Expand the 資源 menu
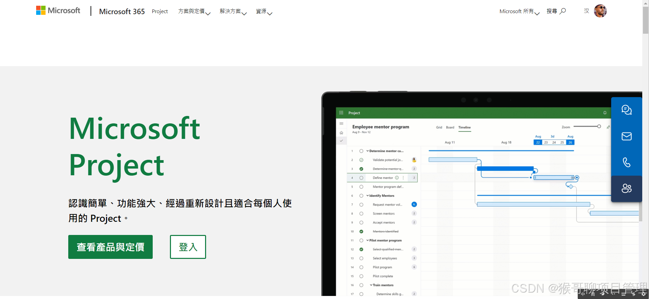The width and height of the screenshot is (649, 299). pos(264,11)
